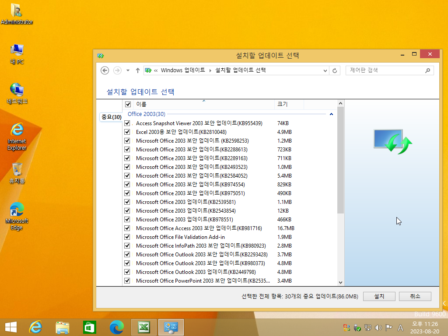Open the volume control in system tray
Viewport: 448px width, 336px height.
point(378,328)
